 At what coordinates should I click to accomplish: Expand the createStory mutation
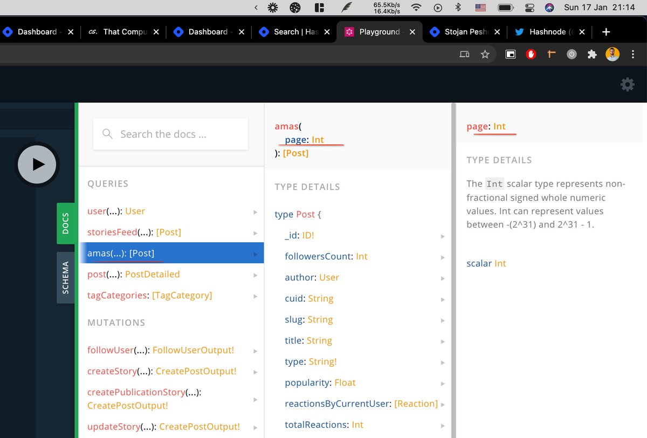click(x=255, y=371)
